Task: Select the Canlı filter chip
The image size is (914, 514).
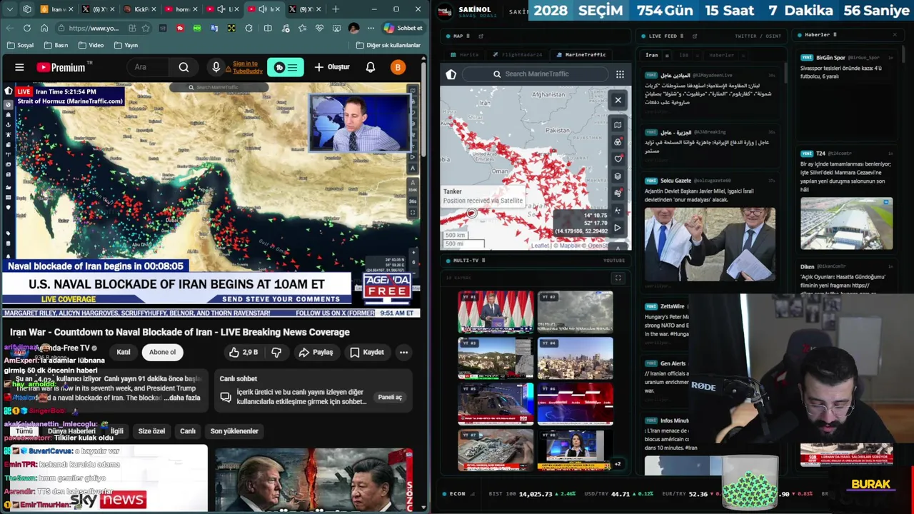Action: [x=188, y=431]
